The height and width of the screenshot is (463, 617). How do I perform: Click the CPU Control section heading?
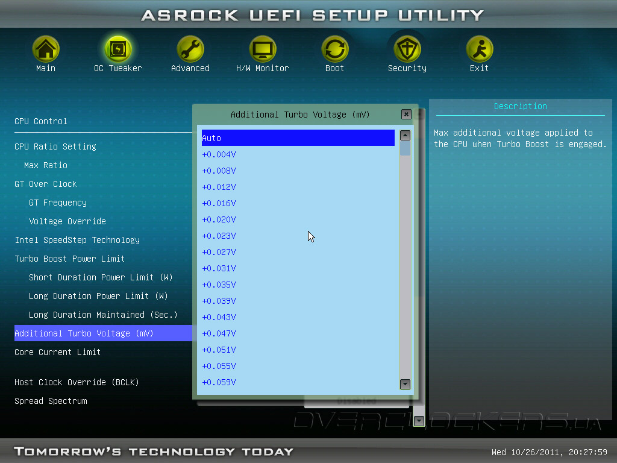(x=41, y=121)
